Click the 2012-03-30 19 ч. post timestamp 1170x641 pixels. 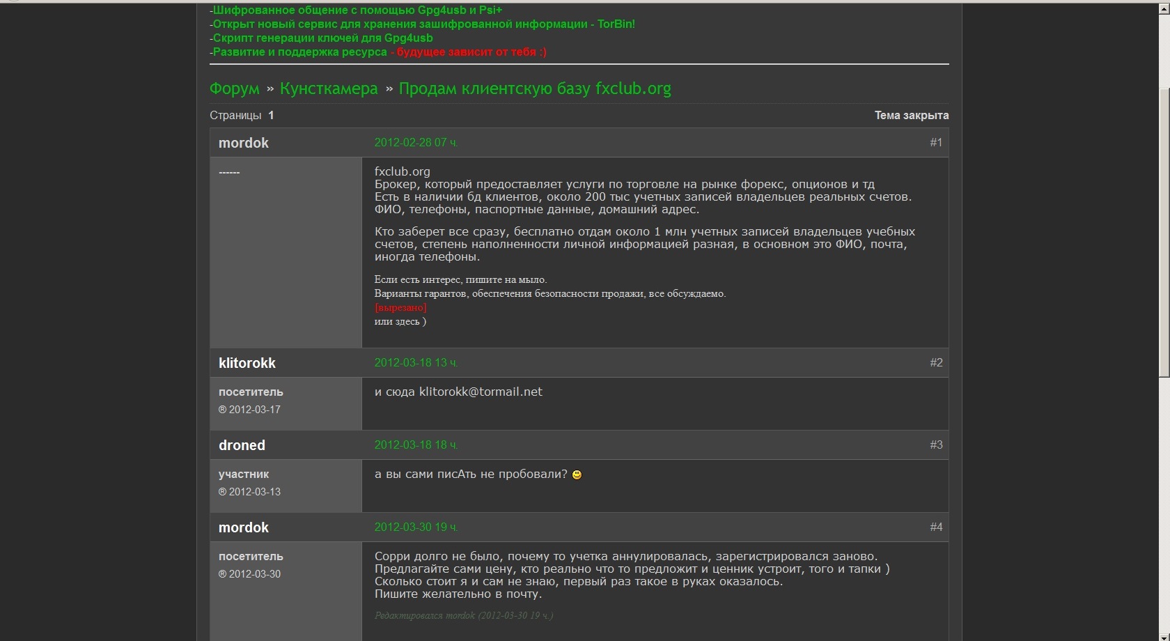416,527
